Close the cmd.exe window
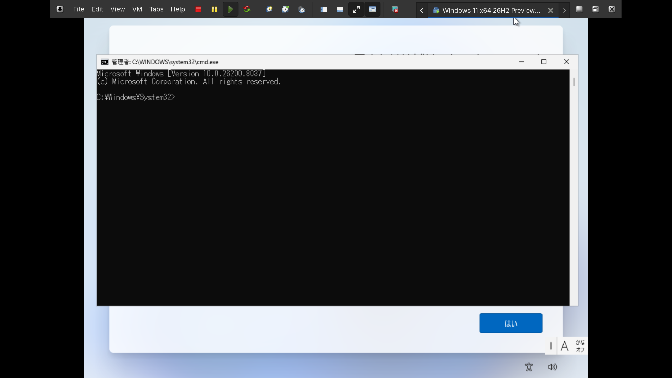The height and width of the screenshot is (378, 672). 566,62
